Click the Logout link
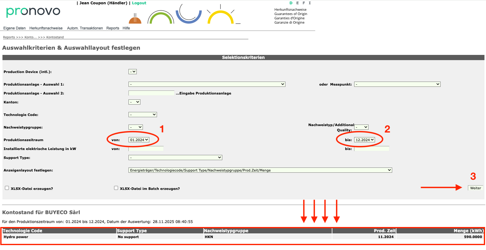Image resolution: width=486 pixels, height=250 pixels. coord(139,3)
